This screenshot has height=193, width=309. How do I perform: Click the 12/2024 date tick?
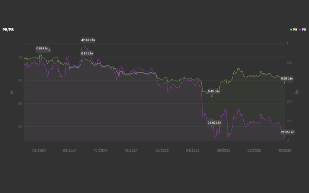(x=131, y=151)
